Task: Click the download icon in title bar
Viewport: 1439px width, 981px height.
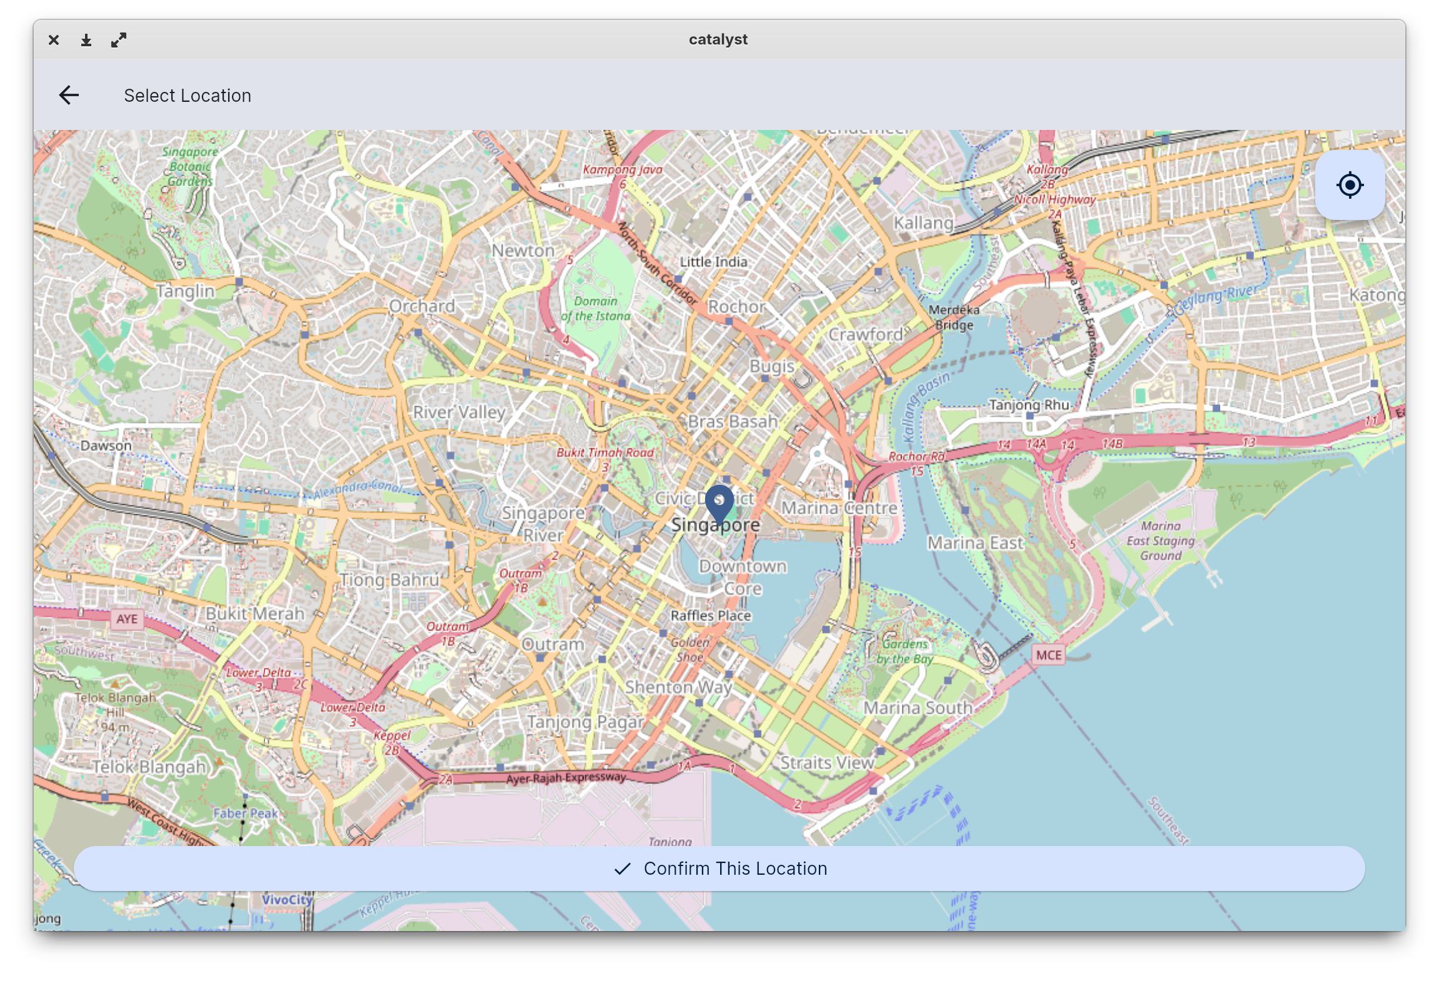Action: [86, 40]
